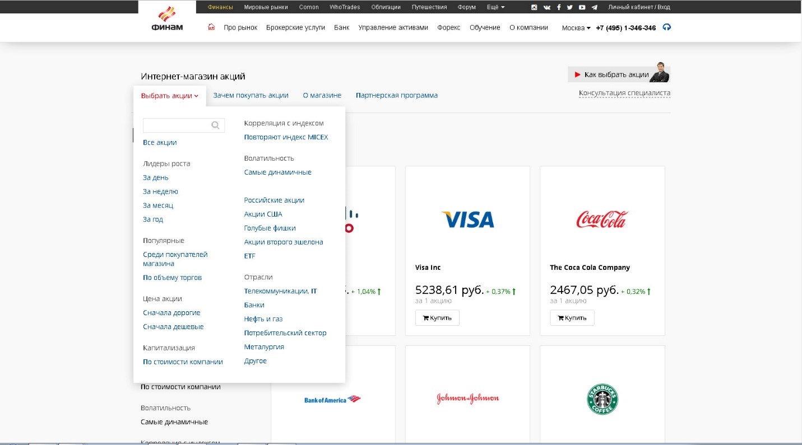This screenshot has height=445, width=802.
Task: Click the blue headset support icon
Action: (666, 27)
